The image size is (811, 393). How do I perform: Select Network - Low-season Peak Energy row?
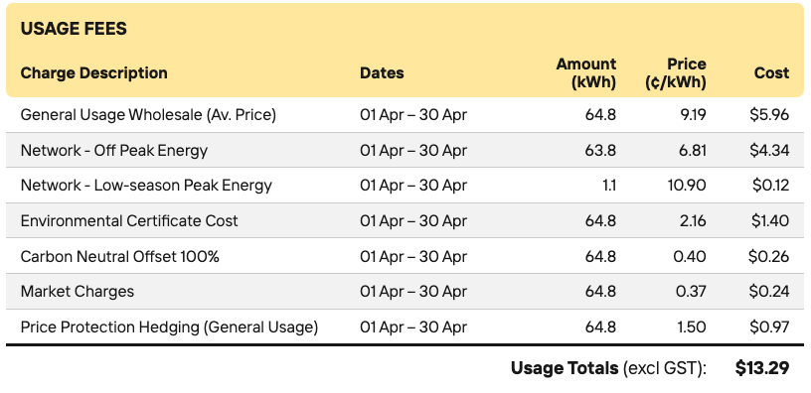(405, 186)
